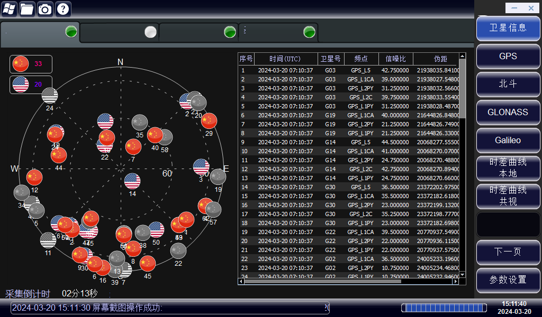Take a screenshot with the camera icon
This screenshot has width=542, height=317.
pos(45,9)
